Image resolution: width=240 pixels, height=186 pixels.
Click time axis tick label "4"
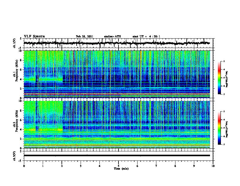pyautogui.click(x=100, y=166)
